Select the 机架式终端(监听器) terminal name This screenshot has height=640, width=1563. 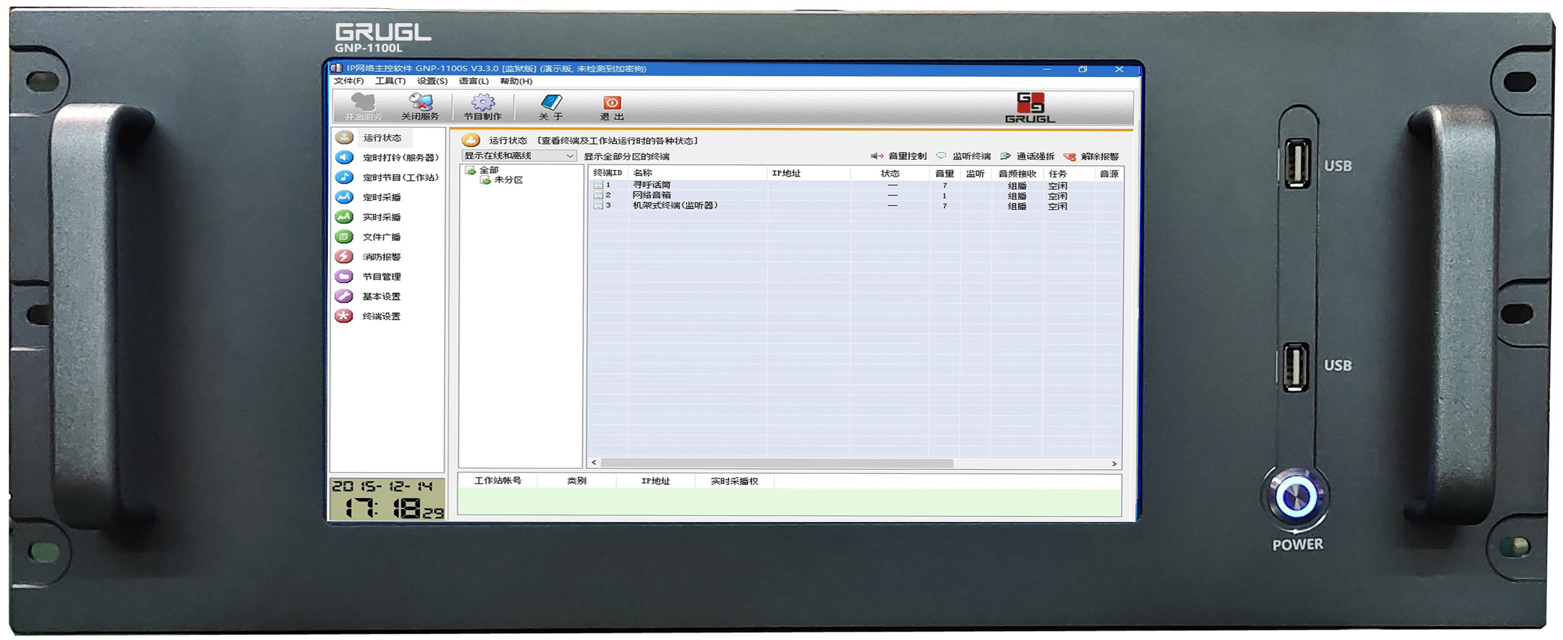coord(675,205)
